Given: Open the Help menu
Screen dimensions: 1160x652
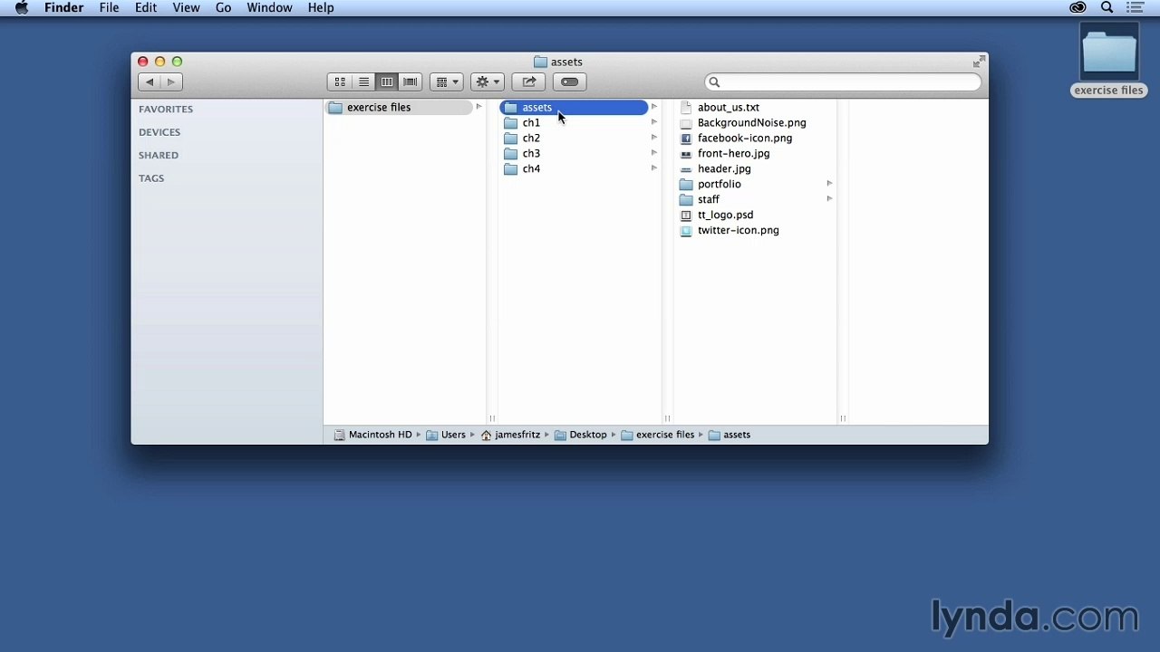Looking at the screenshot, I should pos(321,8).
